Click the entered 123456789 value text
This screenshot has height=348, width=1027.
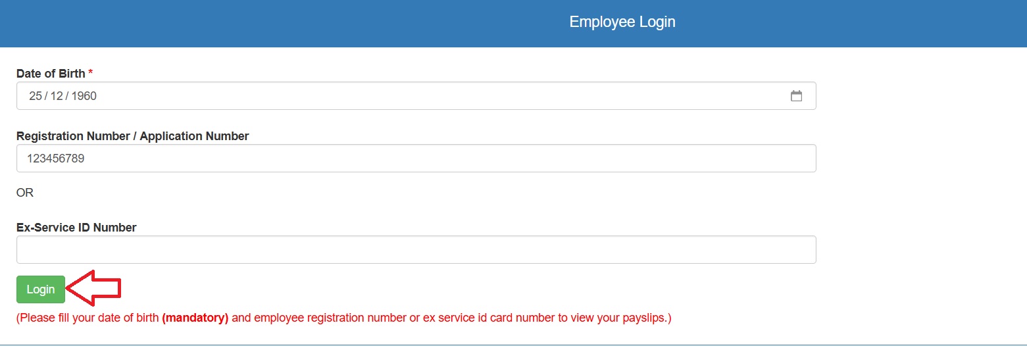click(x=56, y=159)
